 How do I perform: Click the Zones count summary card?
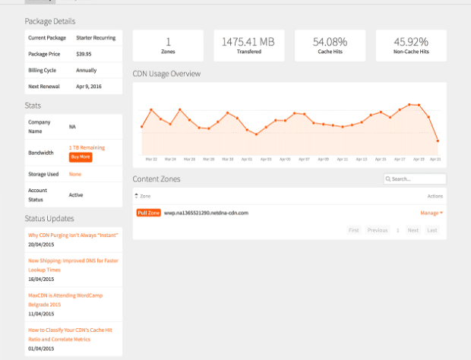click(x=168, y=46)
